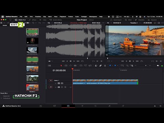Viewport: 164px width, 123px height.
Task: Open the Trim menu
Action: click(31, 17)
